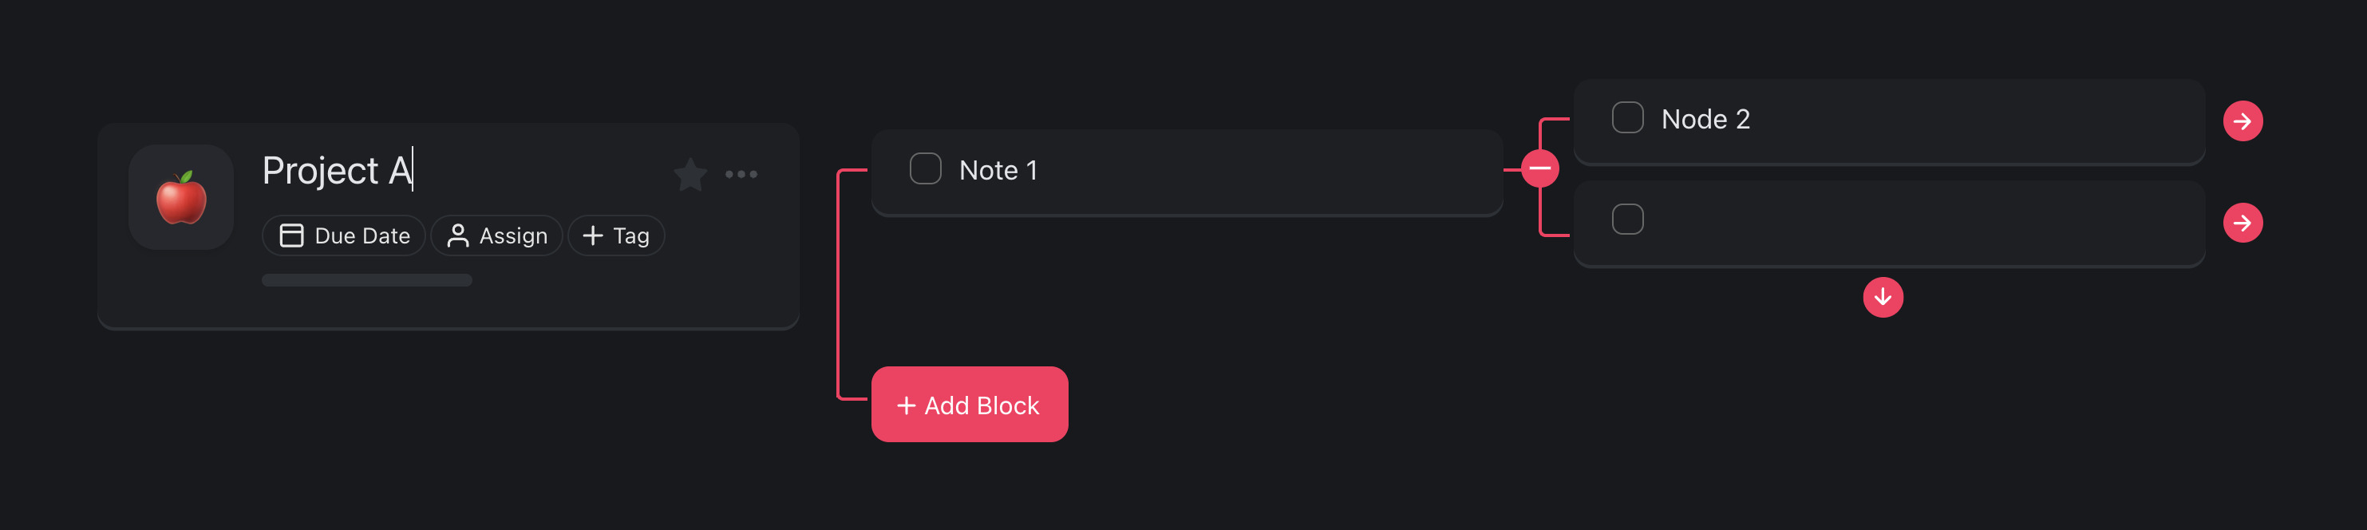The image size is (2367, 530).
Task: Click the right arrow beside the empty node
Action: click(2242, 222)
